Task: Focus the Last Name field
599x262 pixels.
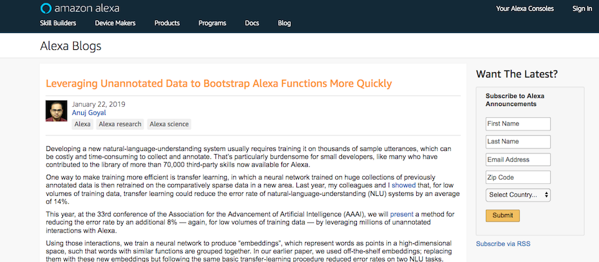Action: pos(518,142)
